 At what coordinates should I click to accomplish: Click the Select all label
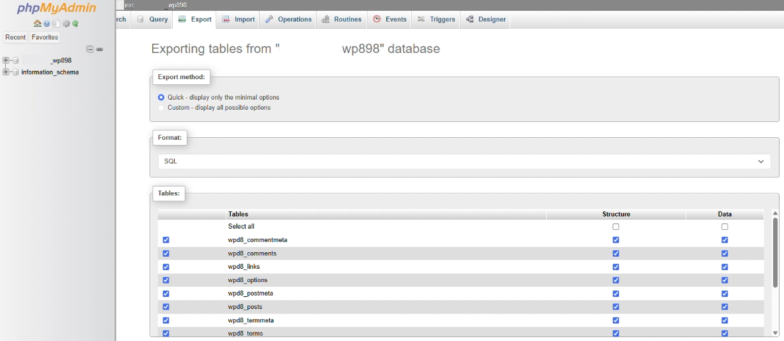point(241,227)
